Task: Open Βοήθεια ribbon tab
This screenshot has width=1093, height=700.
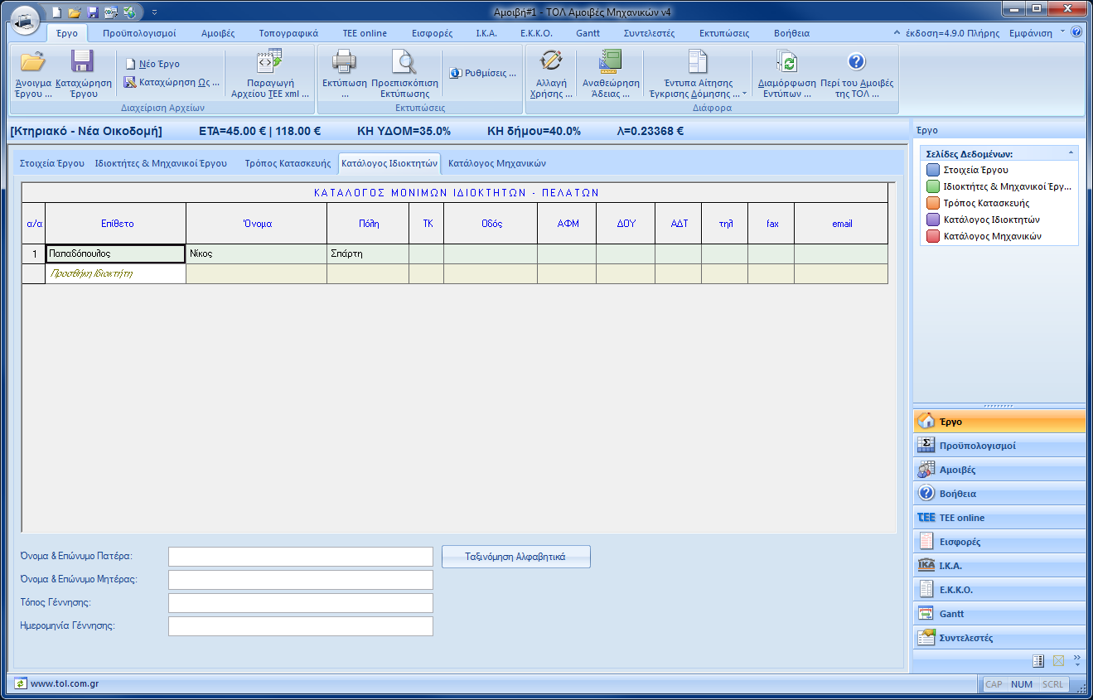Action: 791,34
